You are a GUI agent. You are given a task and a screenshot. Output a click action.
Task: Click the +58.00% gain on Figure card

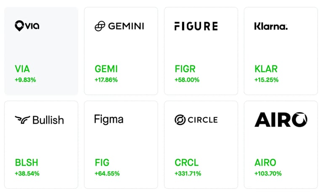click(x=187, y=80)
